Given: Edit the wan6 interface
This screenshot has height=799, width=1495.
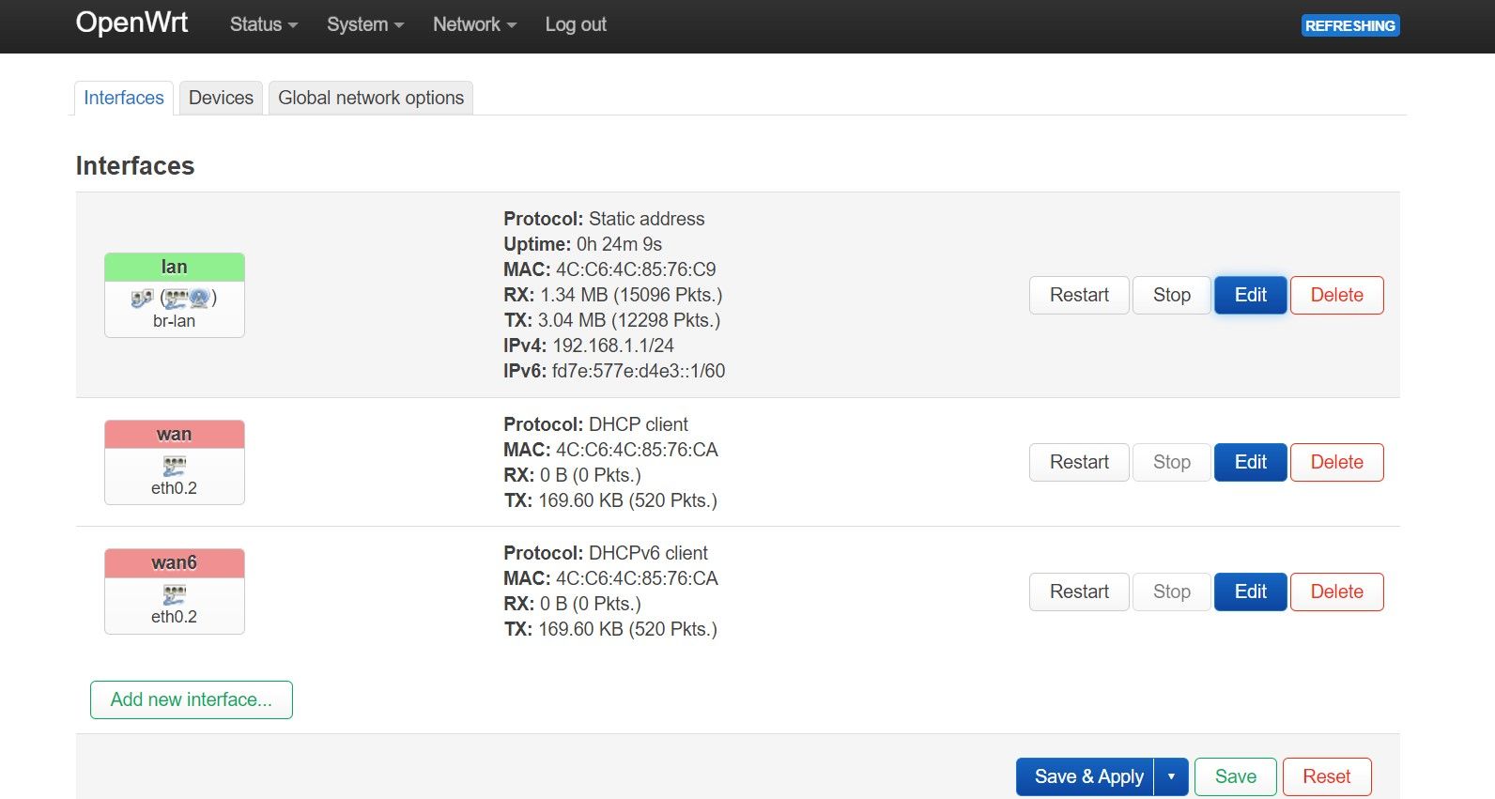Looking at the screenshot, I should 1250,592.
